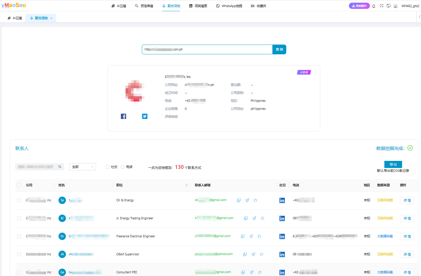Send email to Freelance Electrical Engineer contact
The width and height of the screenshot is (421, 276).
(251, 236)
